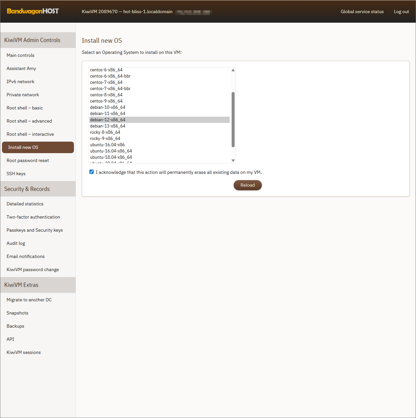Pick centos-7-x86_64-bbr from the list

coord(110,89)
